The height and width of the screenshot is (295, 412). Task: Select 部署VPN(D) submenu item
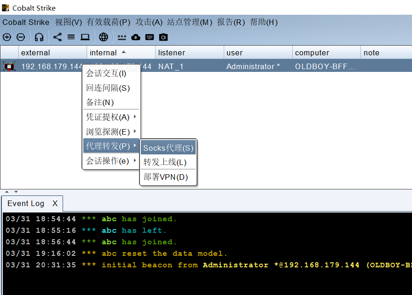(x=168, y=177)
